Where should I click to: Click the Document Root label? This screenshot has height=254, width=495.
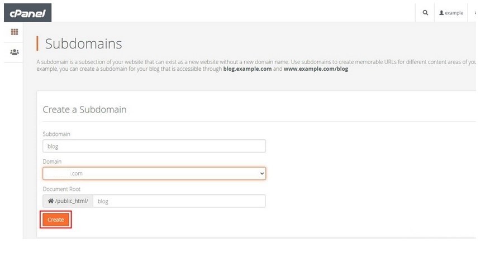point(61,189)
